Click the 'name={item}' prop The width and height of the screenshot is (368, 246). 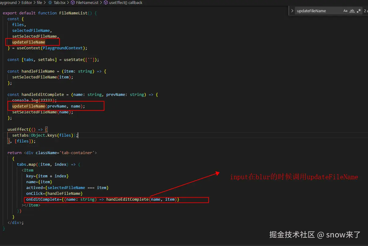39,182
